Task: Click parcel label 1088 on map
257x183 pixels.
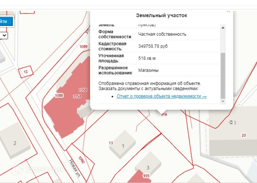Action: click(59, 95)
